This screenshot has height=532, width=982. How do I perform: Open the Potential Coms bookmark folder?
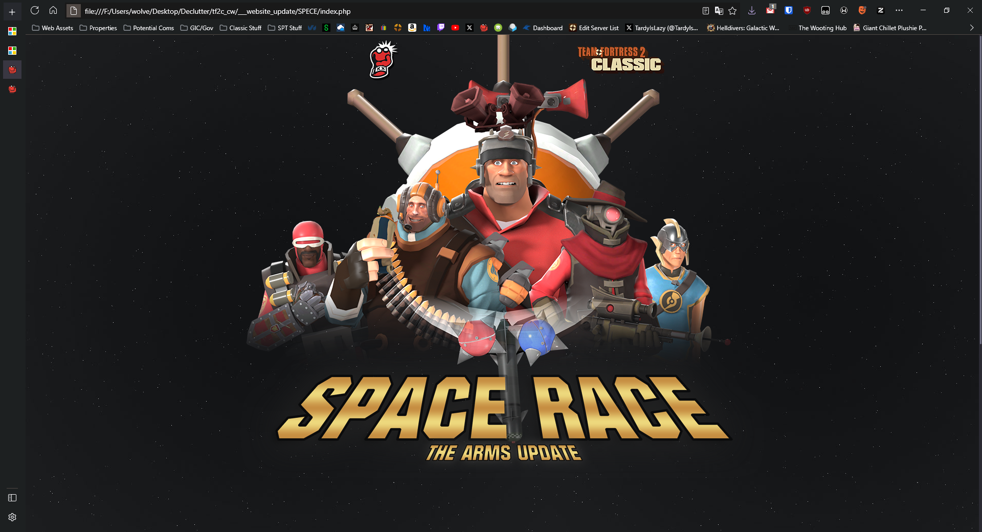coord(149,28)
